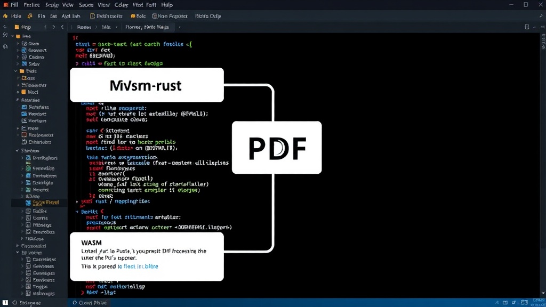
Task: Open the Fill menu
Action: click(x=14, y=5)
